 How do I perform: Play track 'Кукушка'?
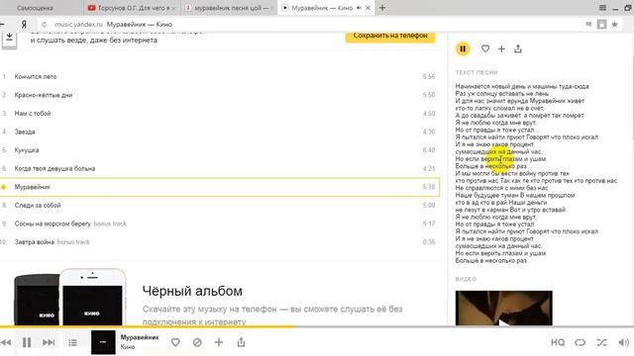(x=27, y=150)
